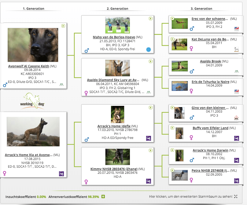Expand Ahnenverlustkoeffizient with green plus icon

pyautogui.click(x=103, y=196)
